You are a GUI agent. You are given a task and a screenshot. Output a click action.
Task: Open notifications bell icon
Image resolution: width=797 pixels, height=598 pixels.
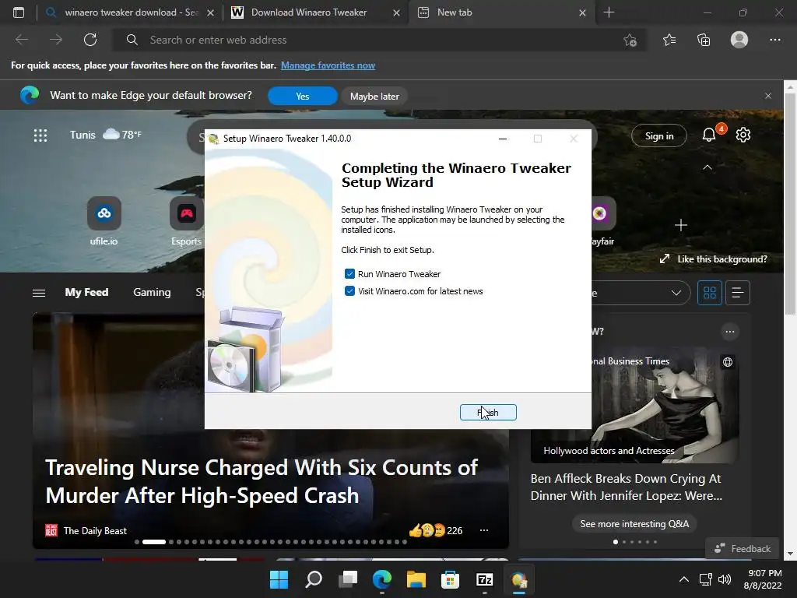tap(709, 135)
